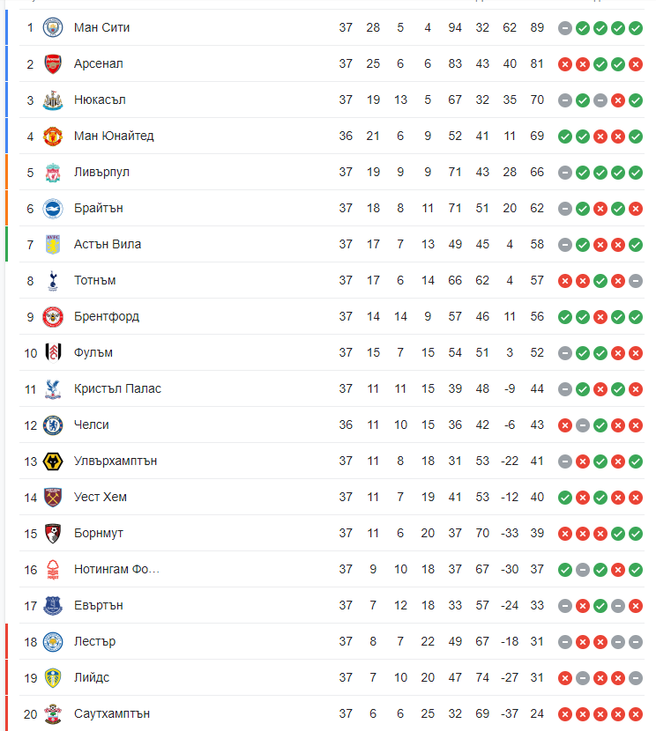Click Leicester's first gray draw marker
The image size is (656, 731).
click(565, 642)
